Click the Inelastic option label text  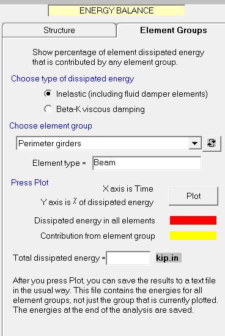(x=132, y=94)
